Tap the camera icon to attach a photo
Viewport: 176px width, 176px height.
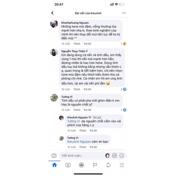pos(54,156)
